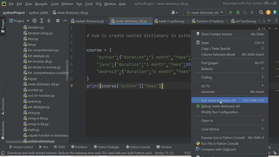
Task: Choose Compare with Clipboard
Action: (230, 149)
